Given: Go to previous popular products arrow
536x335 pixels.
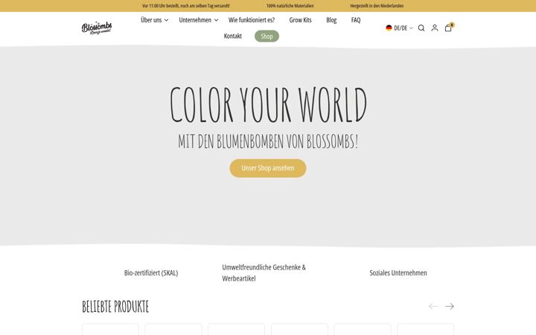Looking at the screenshot, I should click(x=433, y=306).
